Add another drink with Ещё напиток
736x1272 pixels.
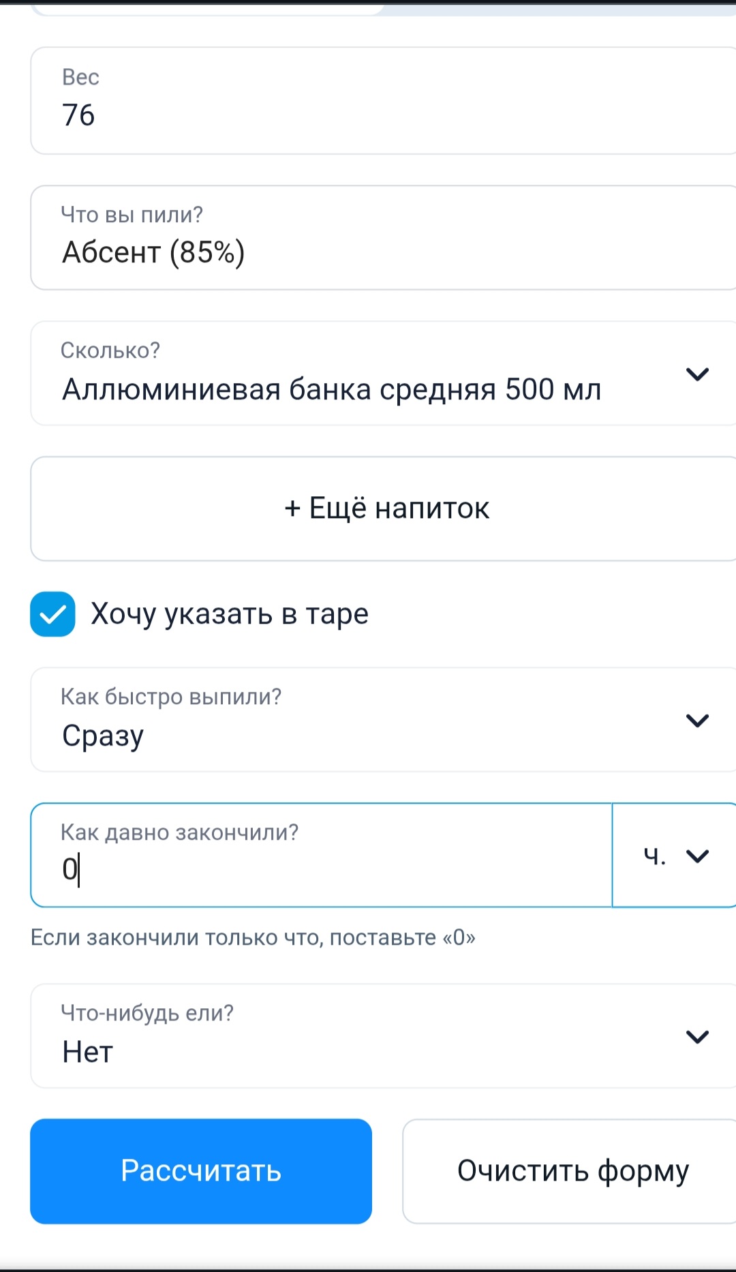(x=386, y=509)
